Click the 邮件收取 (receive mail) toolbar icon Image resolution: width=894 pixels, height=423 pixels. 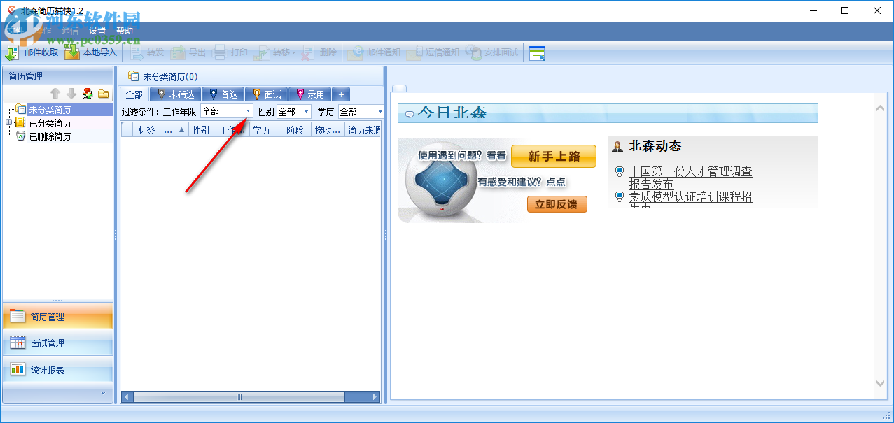[12, 52]
